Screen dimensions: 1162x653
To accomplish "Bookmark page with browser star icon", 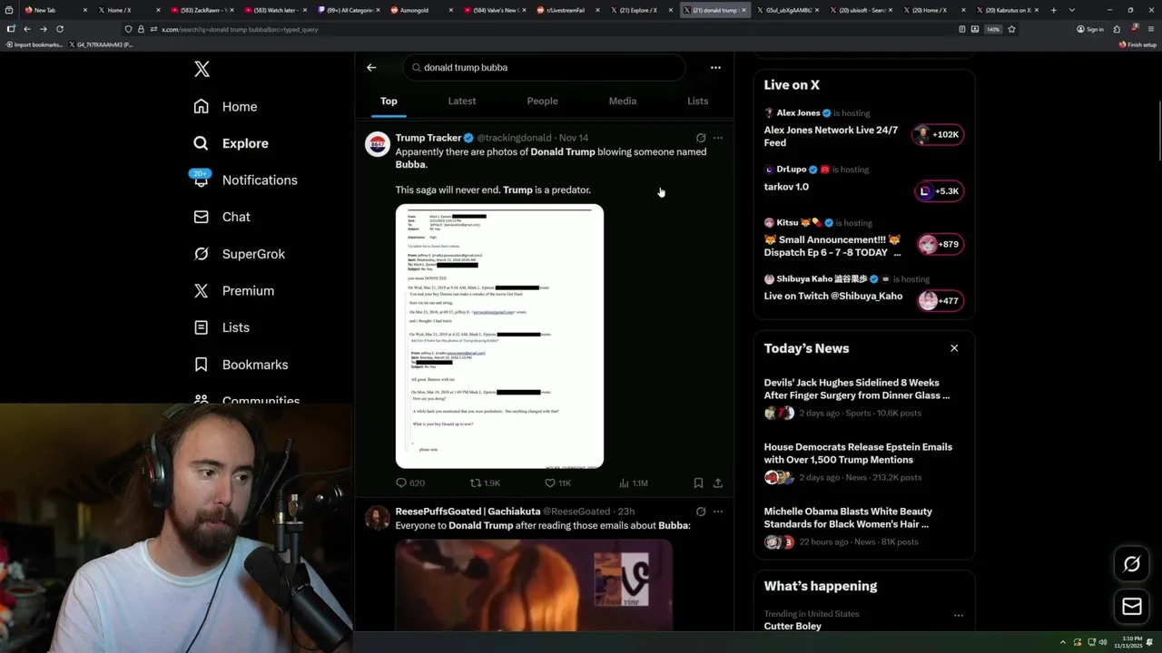I will [1011, 29].
